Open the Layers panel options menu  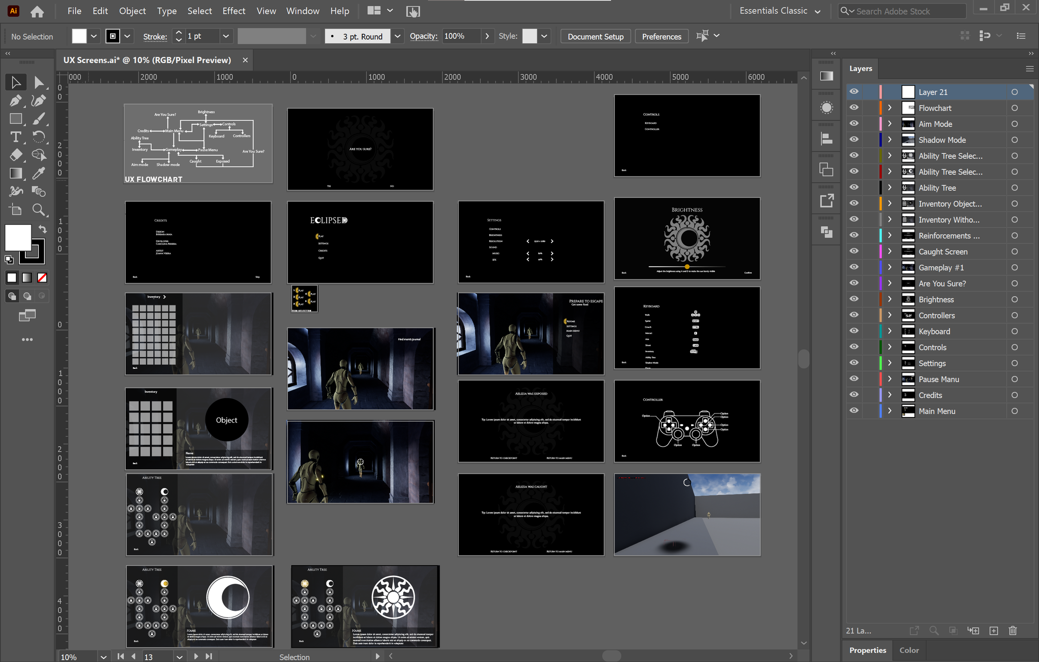tap(1029, 68)
